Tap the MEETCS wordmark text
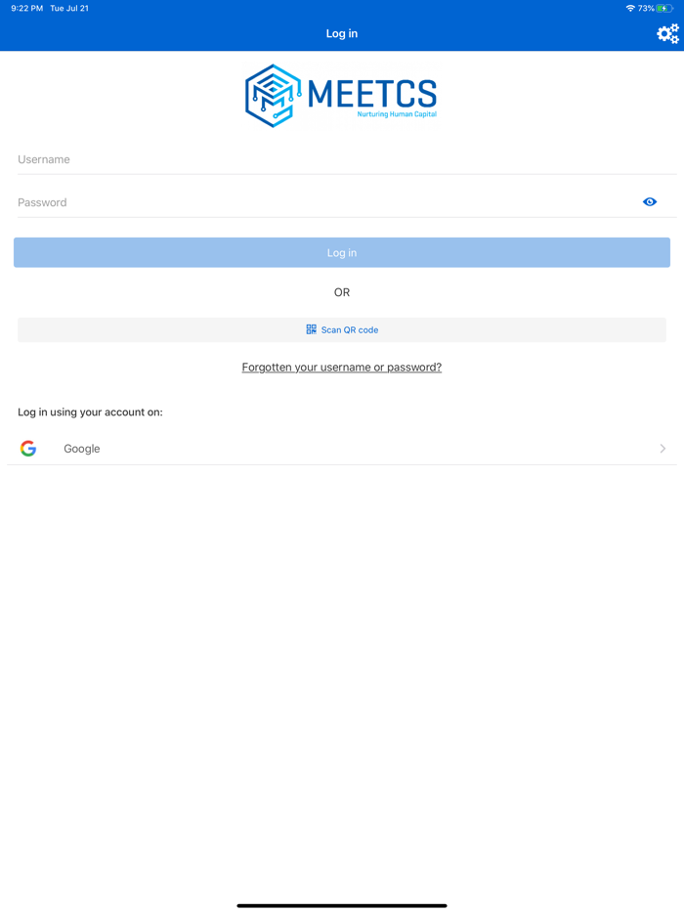The image size is (684, 913). [372, 94]
